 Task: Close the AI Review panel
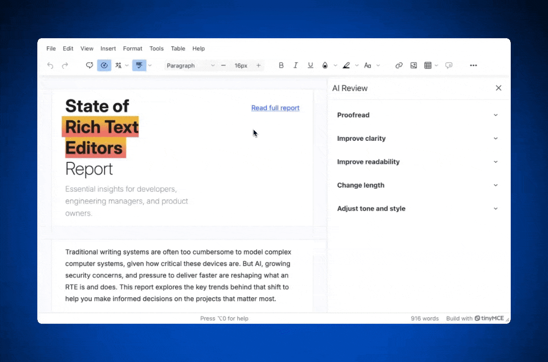coord(499,88)
